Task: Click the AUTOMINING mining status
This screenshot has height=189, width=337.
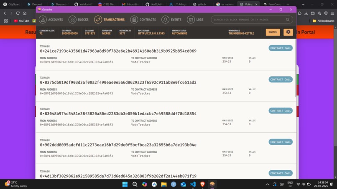Action: (x=179, y=33)
